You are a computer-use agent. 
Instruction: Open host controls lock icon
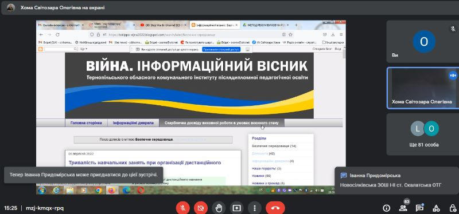452,208
